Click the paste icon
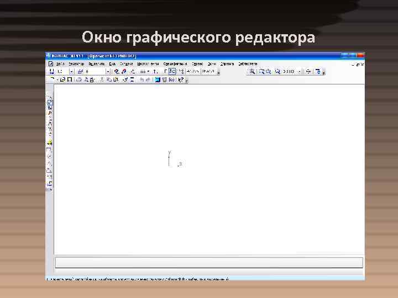Image resolution: width=398 pixels, height=298 pixels. [116, 79]
